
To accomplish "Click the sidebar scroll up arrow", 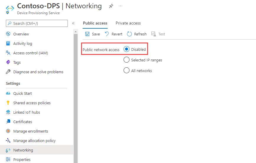I will coord(76,32).
